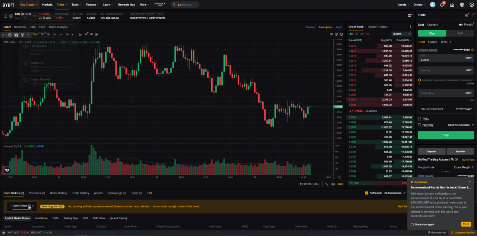
Task: Take a chart snapshot with camera icon
Action: (x=332, y=34)
